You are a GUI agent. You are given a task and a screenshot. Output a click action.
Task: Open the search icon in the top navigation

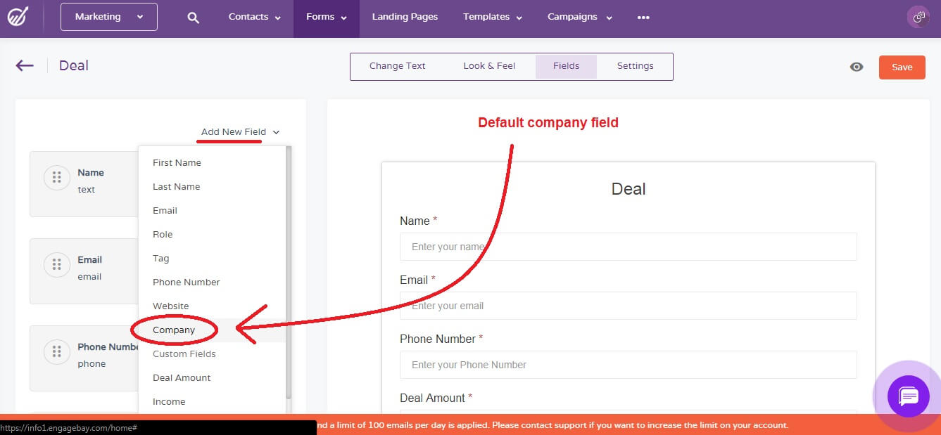(x=192, y=15)
